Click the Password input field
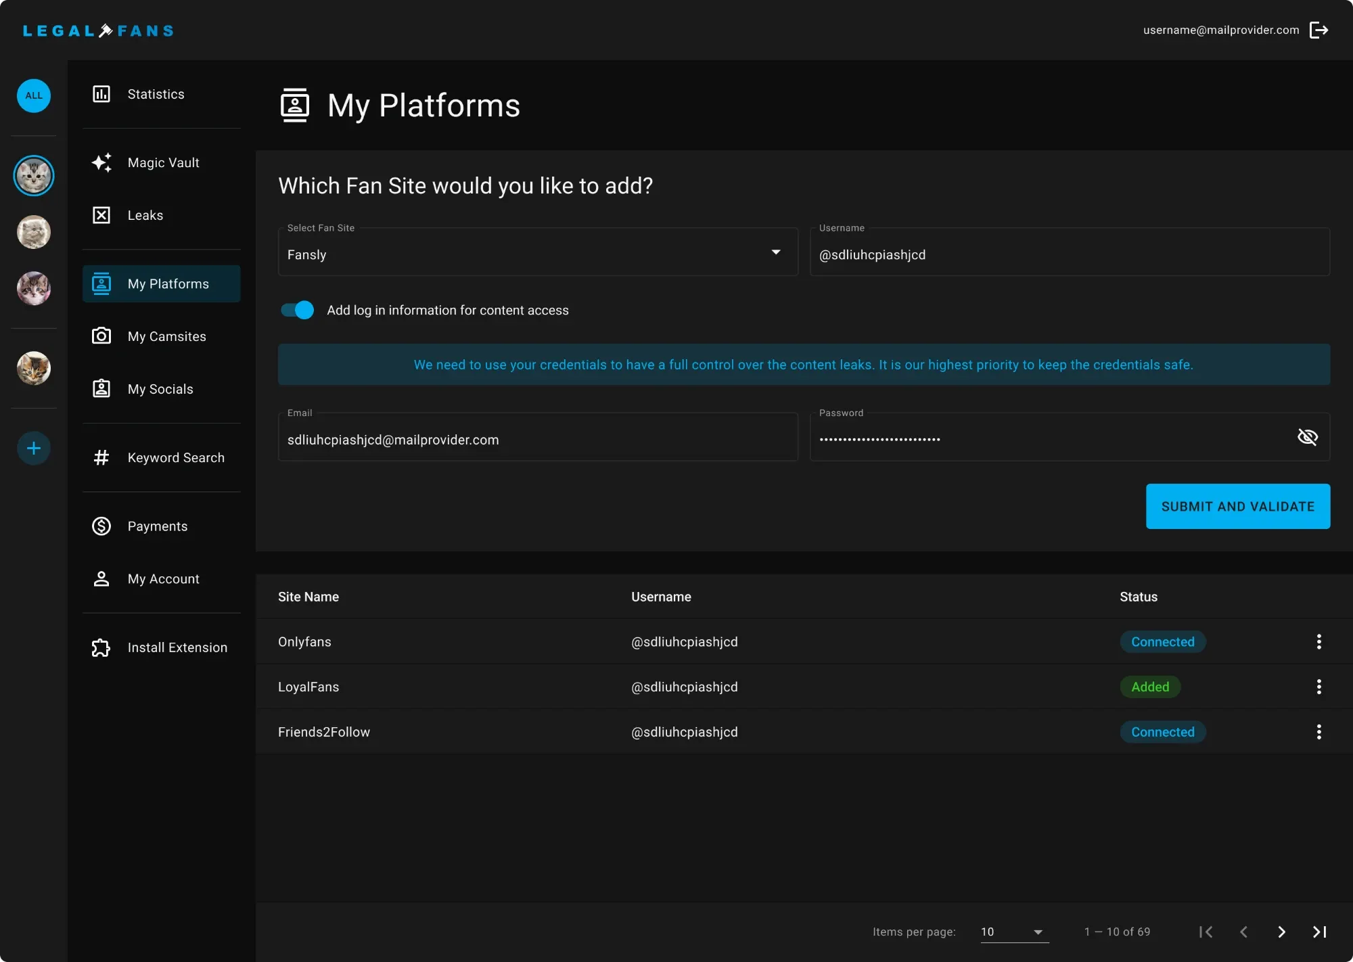Viewport: 1353px width, 962px height. [x=1070, y=437]
